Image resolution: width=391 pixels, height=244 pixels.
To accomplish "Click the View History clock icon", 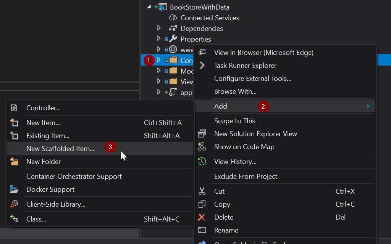I will pyautogui.click(x=202, y=162).
